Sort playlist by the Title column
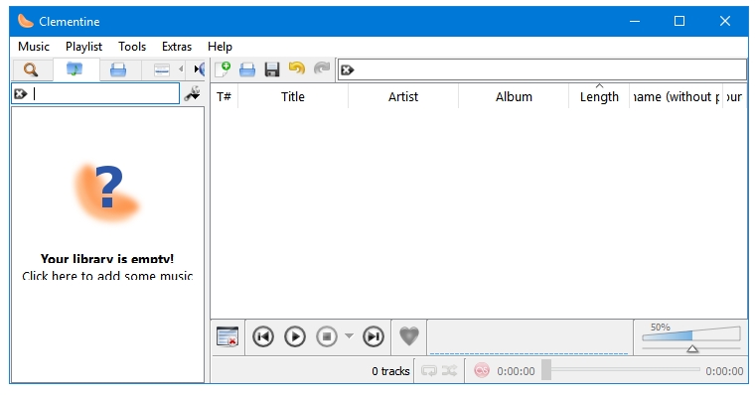This screenshot has height=395, width=755. point(293,96)
